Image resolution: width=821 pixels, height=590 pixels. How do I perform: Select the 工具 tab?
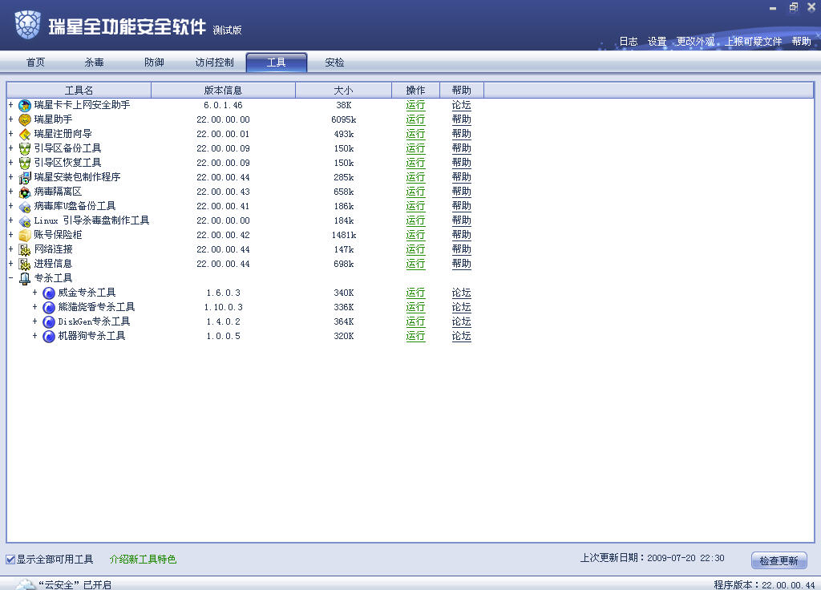[x=277, y=63]
